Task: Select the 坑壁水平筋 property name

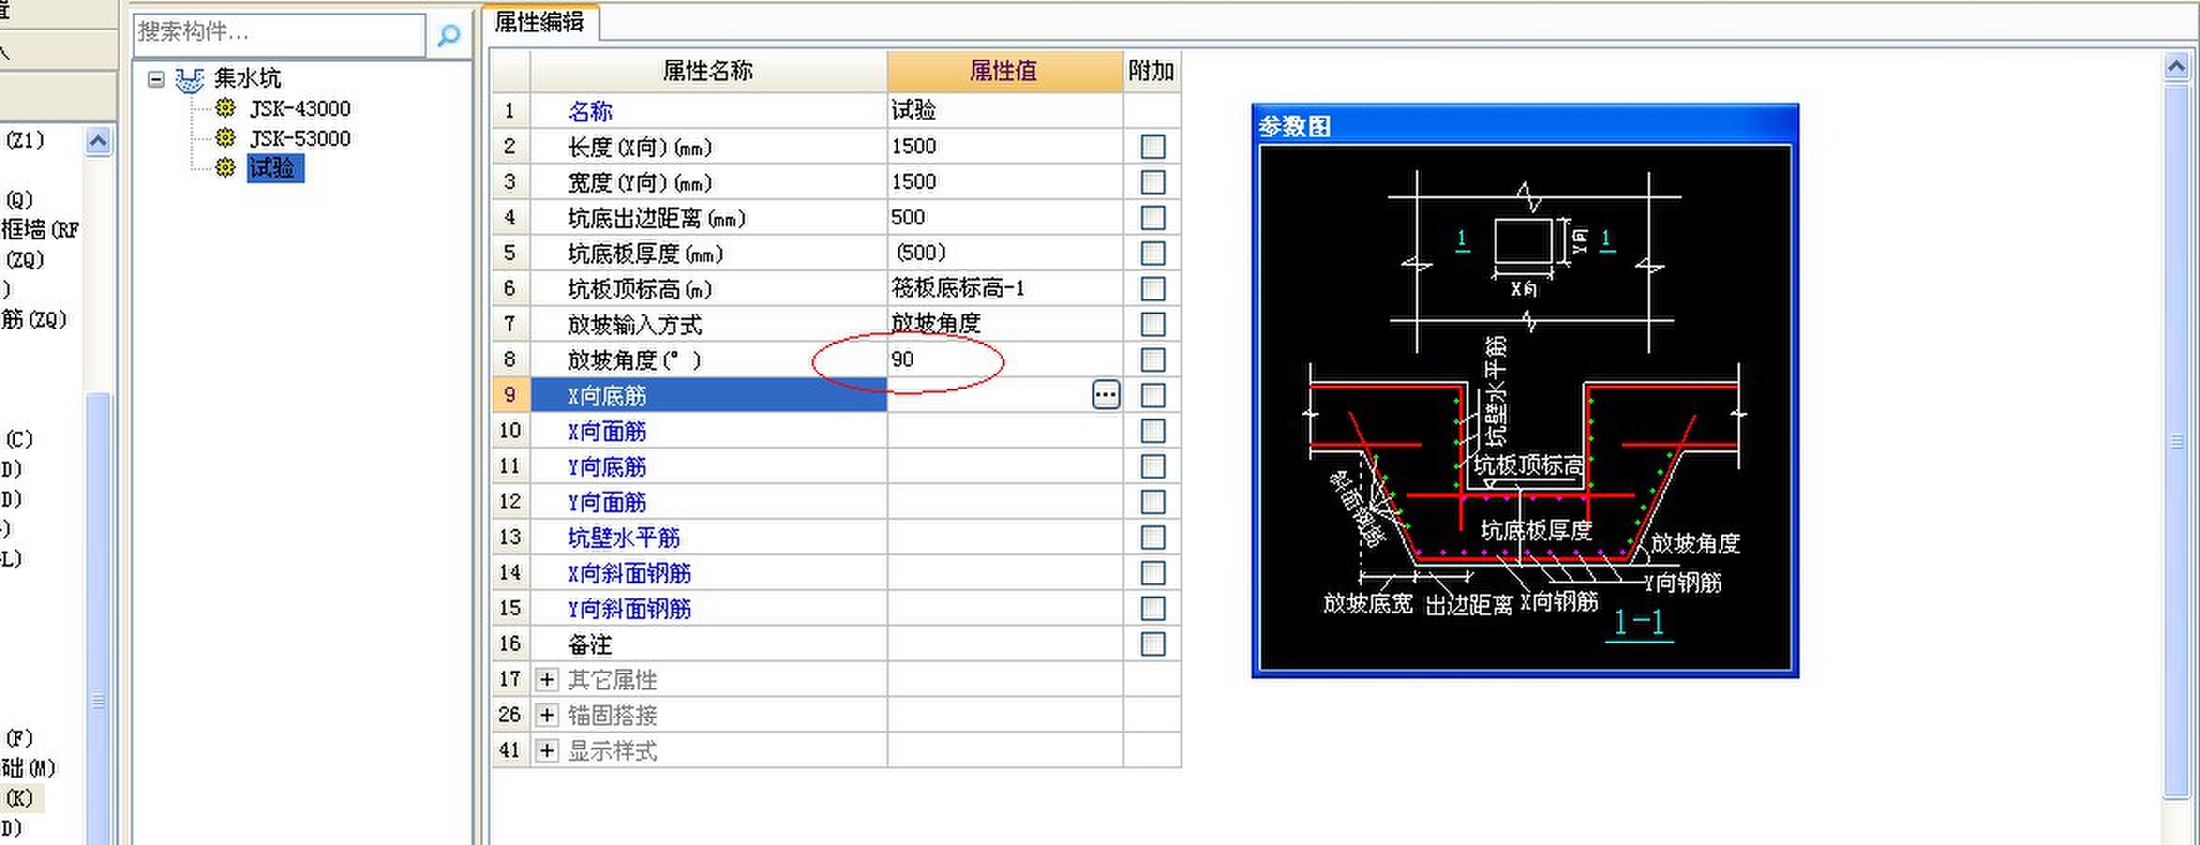Action: point(624,538)
